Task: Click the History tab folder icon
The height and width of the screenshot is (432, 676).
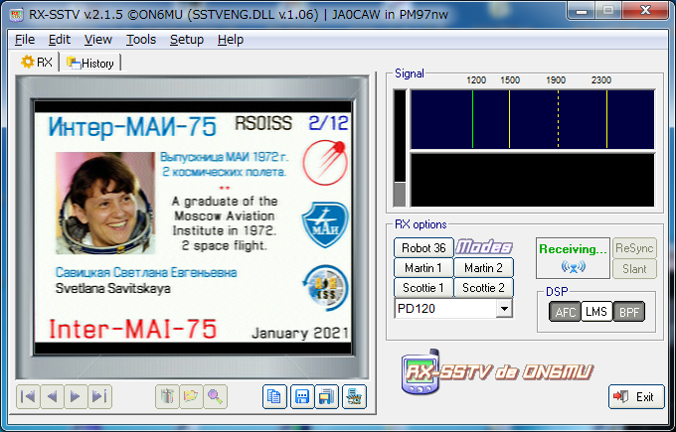Action: [x=74, y=63]
